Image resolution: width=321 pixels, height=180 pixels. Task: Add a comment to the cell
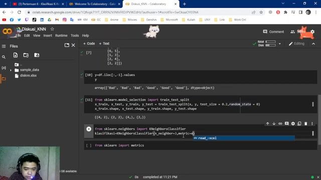pyautogui.click(x=286, y=123)
